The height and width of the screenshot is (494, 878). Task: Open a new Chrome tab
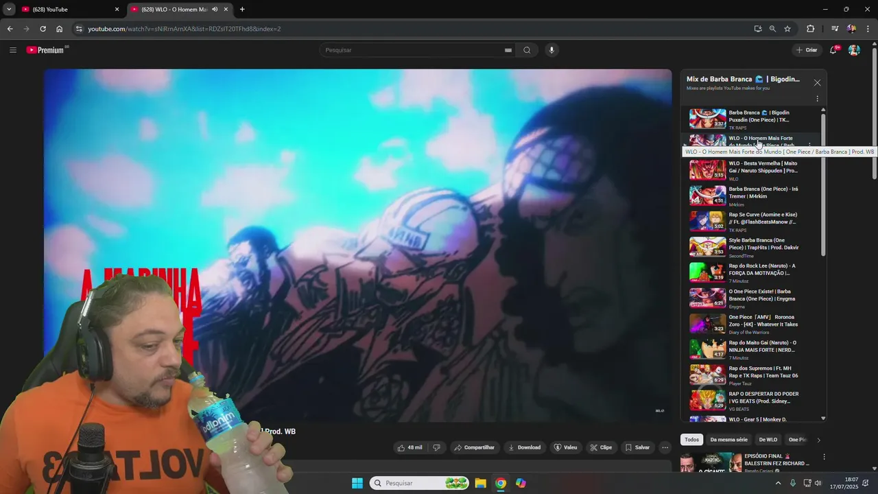tap(242, 10)
